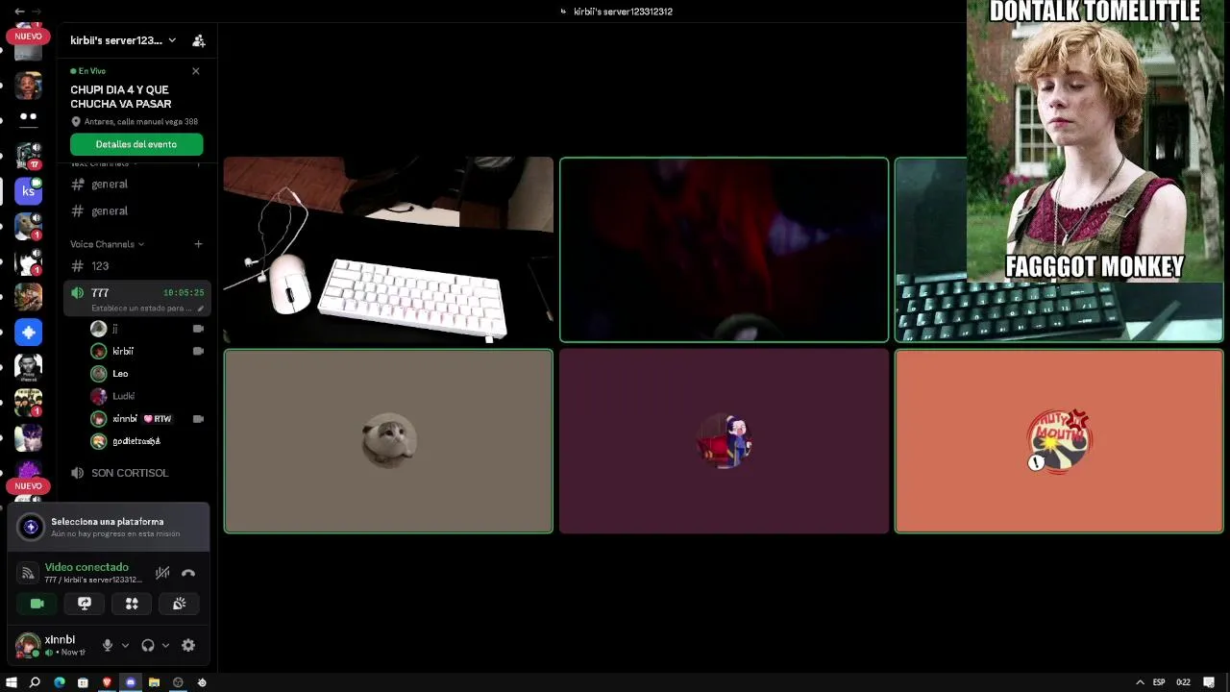1230x692 pixels.
Task: Select the 777 voice channel
Action: point(135,299)
